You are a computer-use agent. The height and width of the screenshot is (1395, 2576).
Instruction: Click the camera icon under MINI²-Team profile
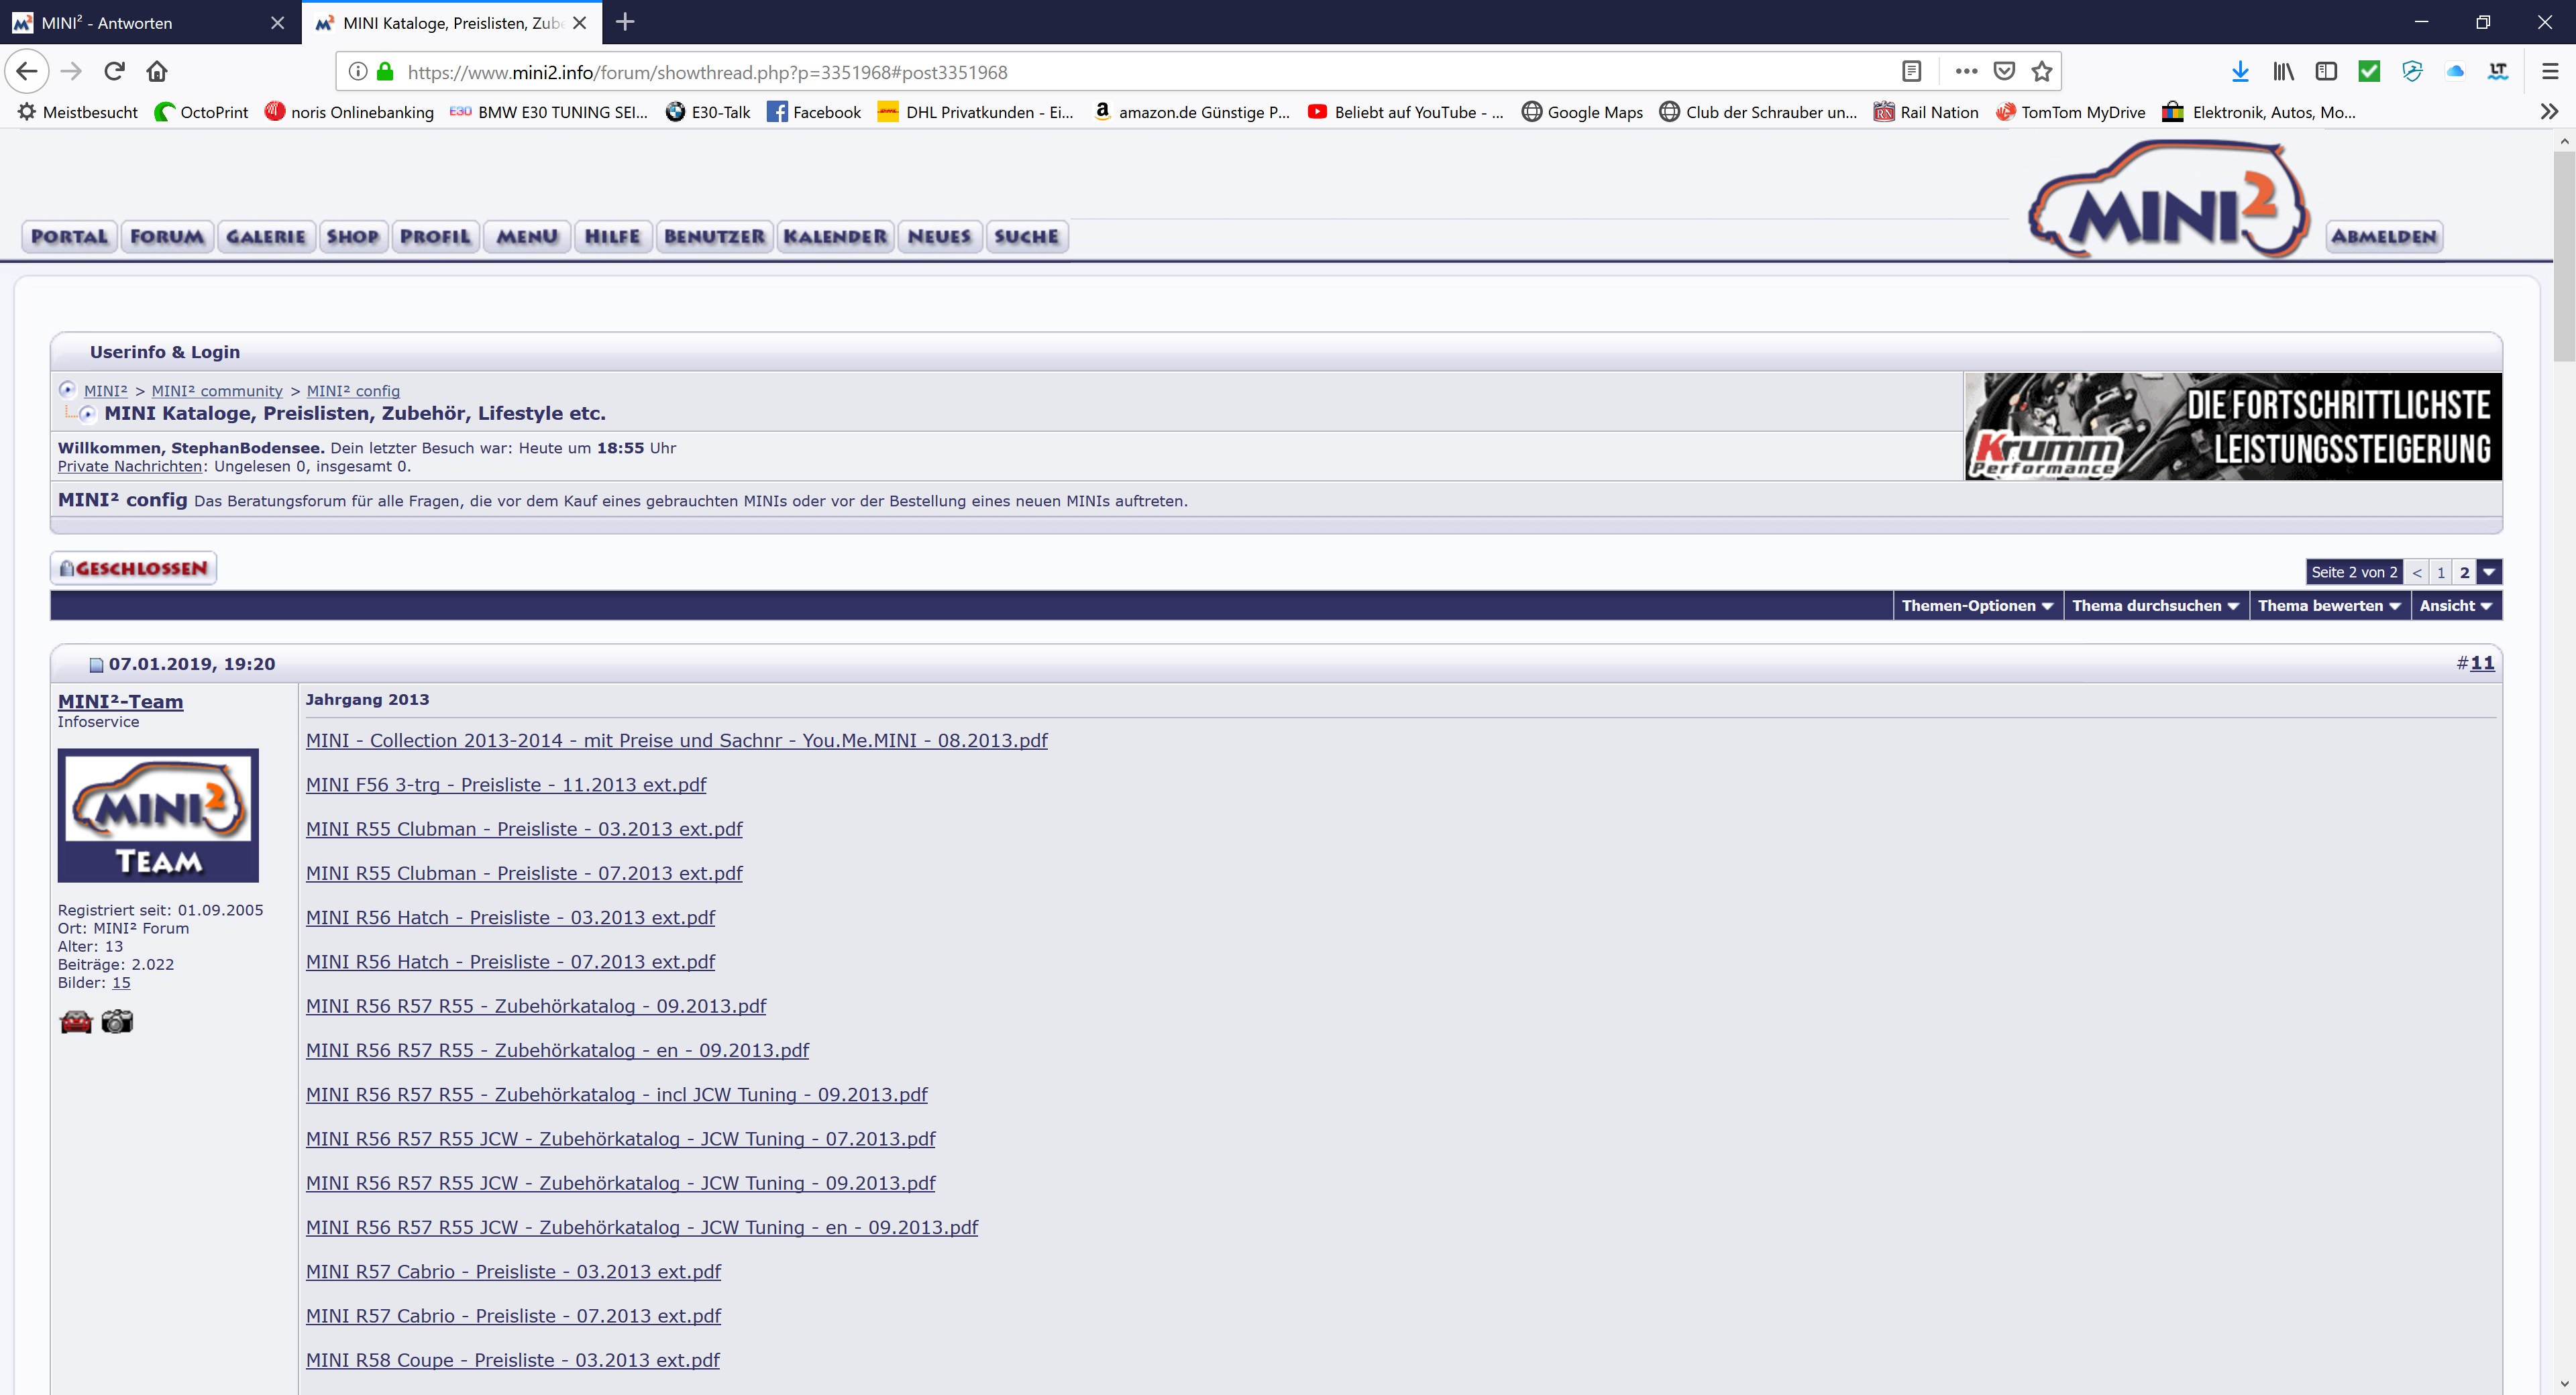(x=117, y=1021)
